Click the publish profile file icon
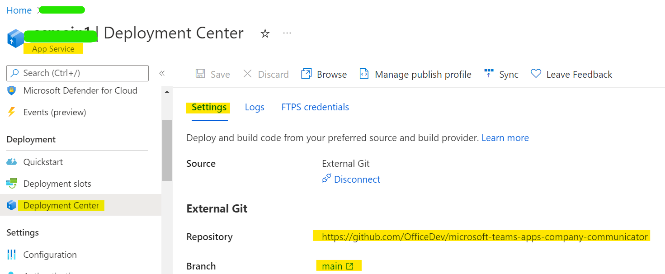This screenshot has height=274, width=665. (364, 74)
